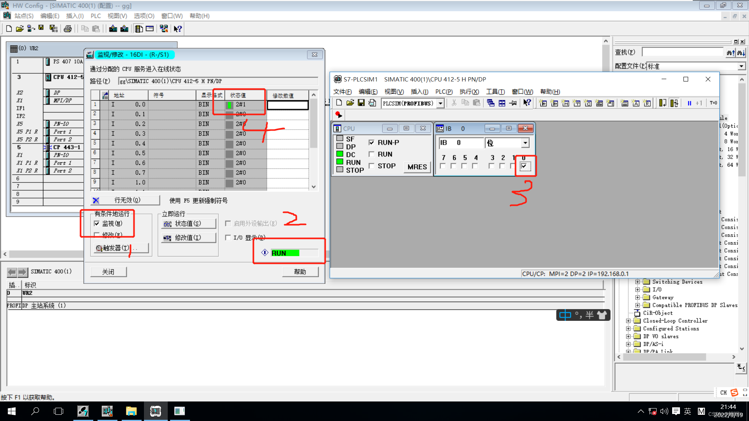Open 工具(T) menu in PLCSIM

pos(495,92)
